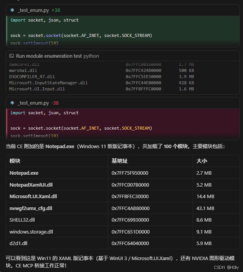The width and height of the screenshot is (243, 272).
Task: Click the terminal icon beside Run module enumeration test
Action: pyautogui.click(x=12, y=56)
